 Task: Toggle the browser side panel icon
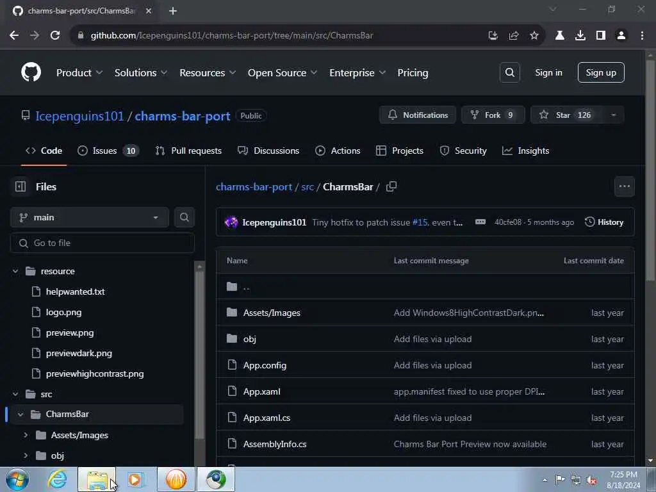(601, 36)
